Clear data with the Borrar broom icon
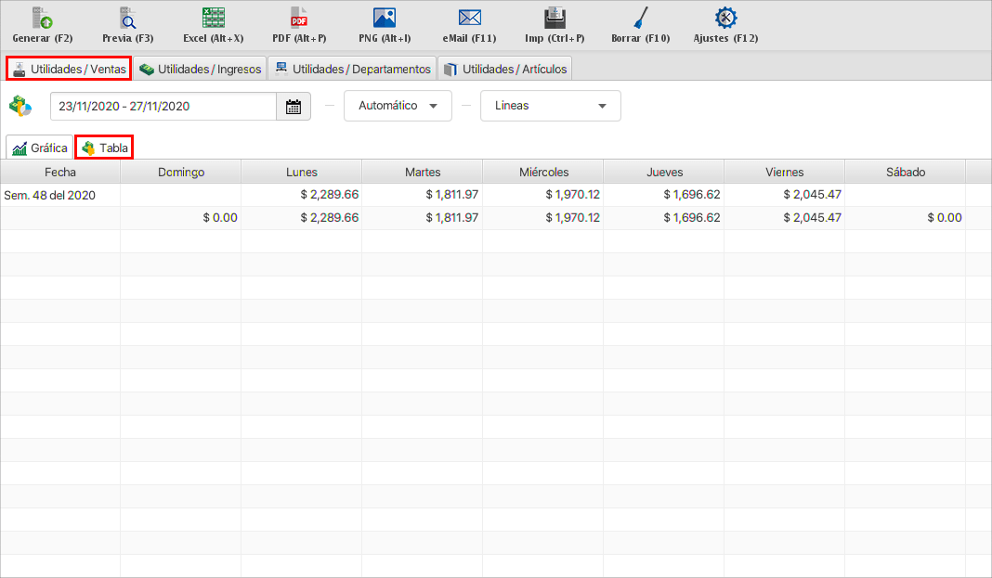This screenshot has width=992, height=578. tap(640, 19)
